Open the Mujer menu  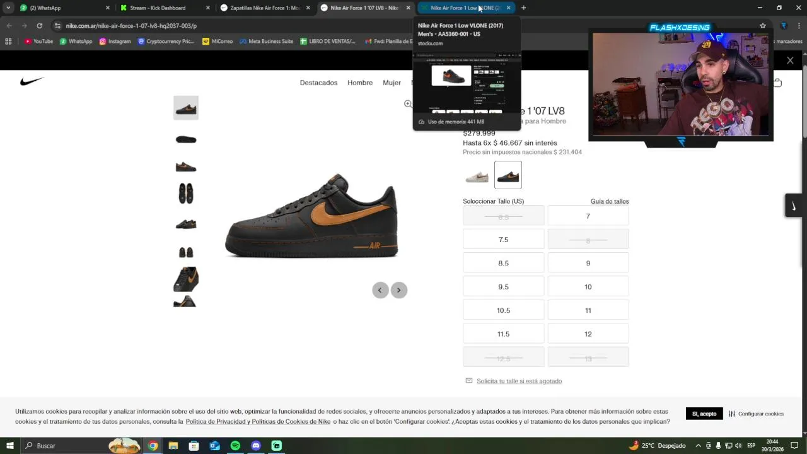click(392, 83)
